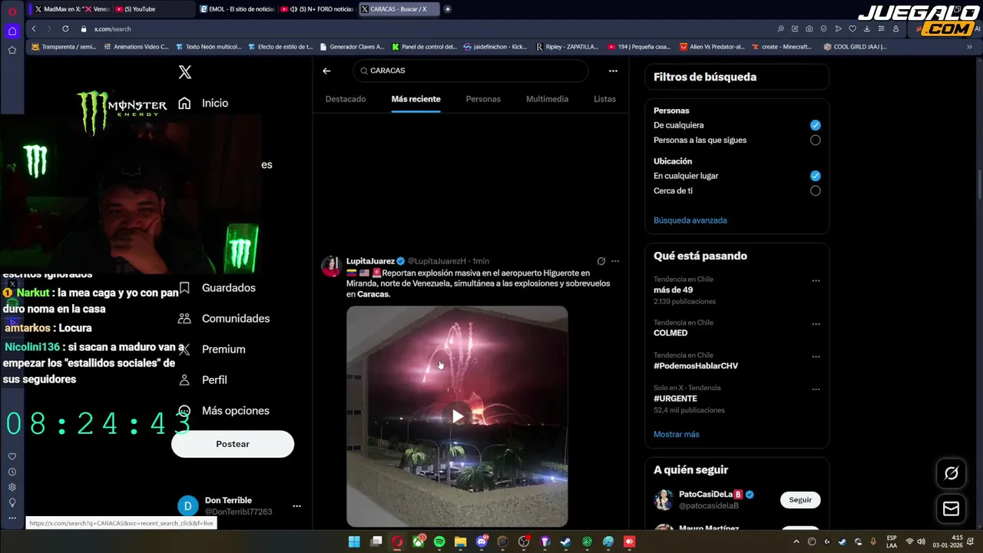Select En cualquier lugar location filter

pos(816,176)
